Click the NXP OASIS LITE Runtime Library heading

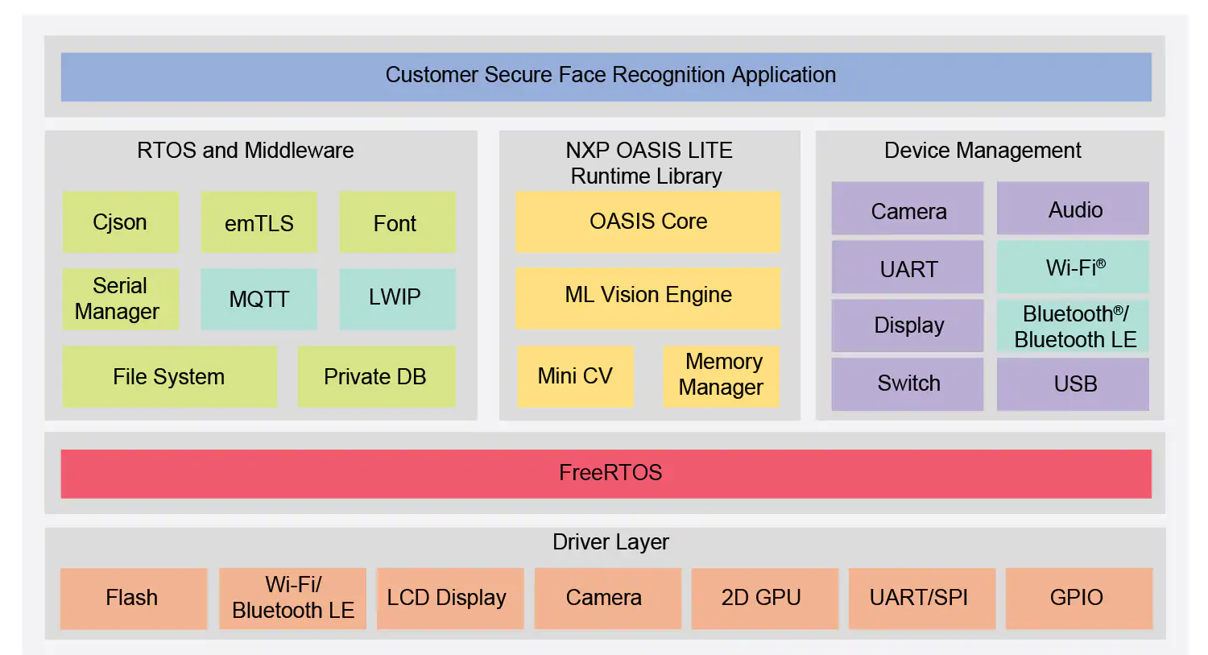[648, 163]
